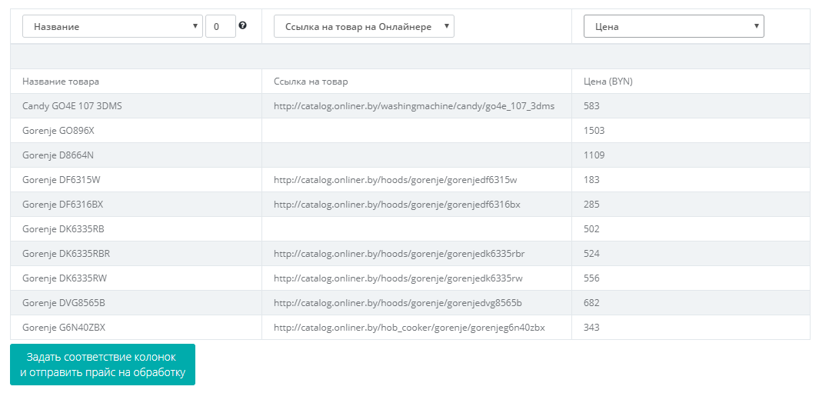Image resolution: width=819 pixels, height=393 pixels.
Task: Click the price value 1109
Action: 594,155
